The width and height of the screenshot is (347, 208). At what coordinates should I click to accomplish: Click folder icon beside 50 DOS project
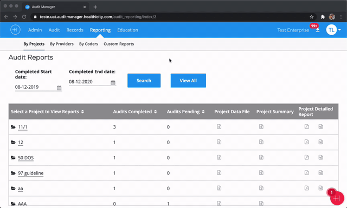click(13, 158)
